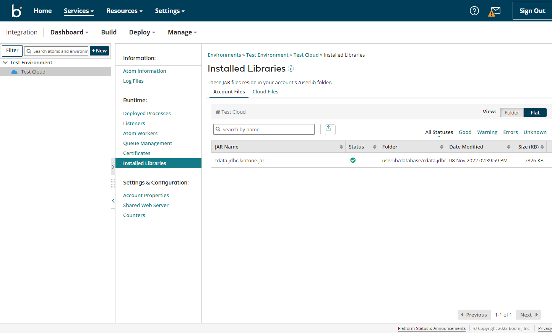The height and width of the screenshot is (333, 552).
Task: Switch to the Cloud Files tab
Action: (x=265, y=92)
